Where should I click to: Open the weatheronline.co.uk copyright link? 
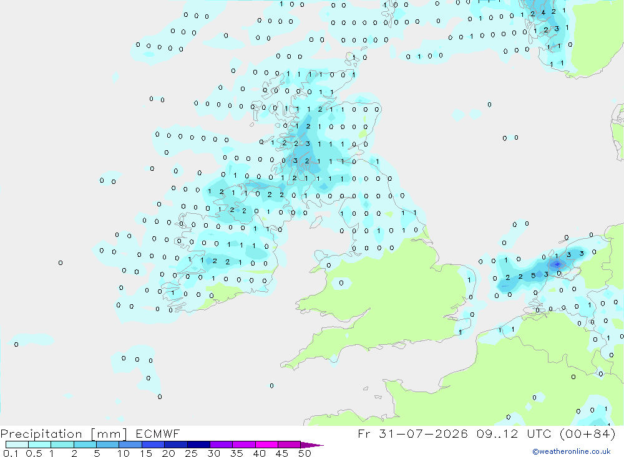click(572, 451)
